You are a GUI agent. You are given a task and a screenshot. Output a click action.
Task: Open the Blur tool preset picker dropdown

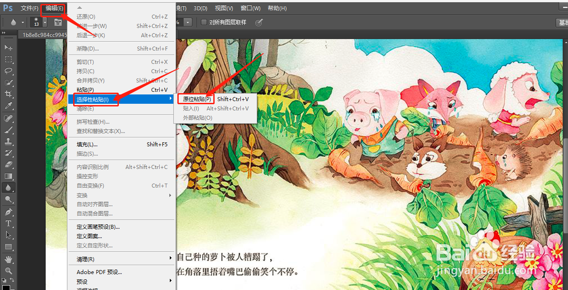point(22,22)
